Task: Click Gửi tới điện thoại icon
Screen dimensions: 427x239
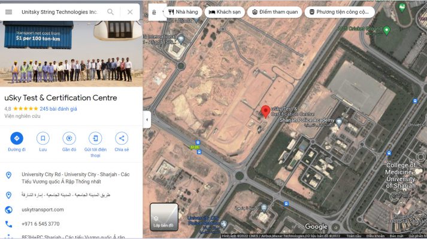Action: coord(95,139)
